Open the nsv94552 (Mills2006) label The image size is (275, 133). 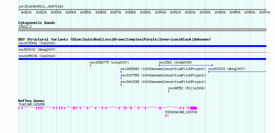[x=187, y=88]
